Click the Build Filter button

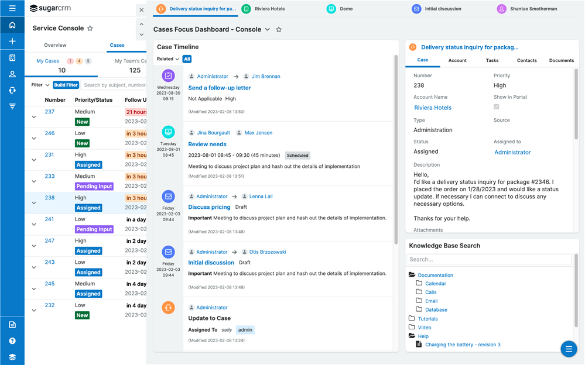[66, 85]
